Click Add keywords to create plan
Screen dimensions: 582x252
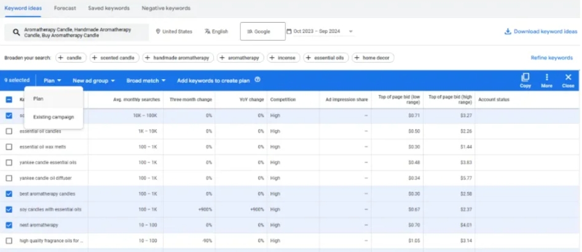point(213,80)
